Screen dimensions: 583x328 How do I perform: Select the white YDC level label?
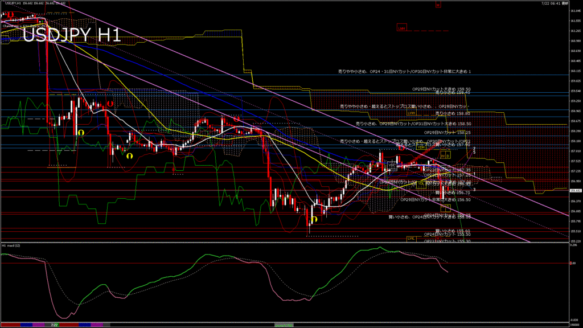[x=392, y=166]
